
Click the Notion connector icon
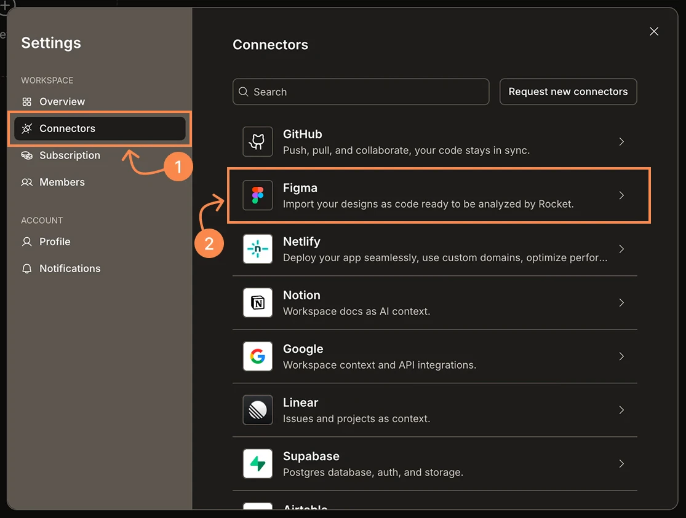pyautogui.click(x=258, y=302)
